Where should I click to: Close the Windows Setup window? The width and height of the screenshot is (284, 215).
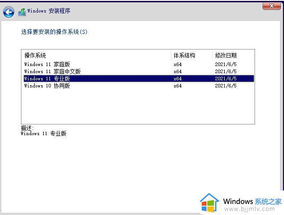tap(272, 6)
